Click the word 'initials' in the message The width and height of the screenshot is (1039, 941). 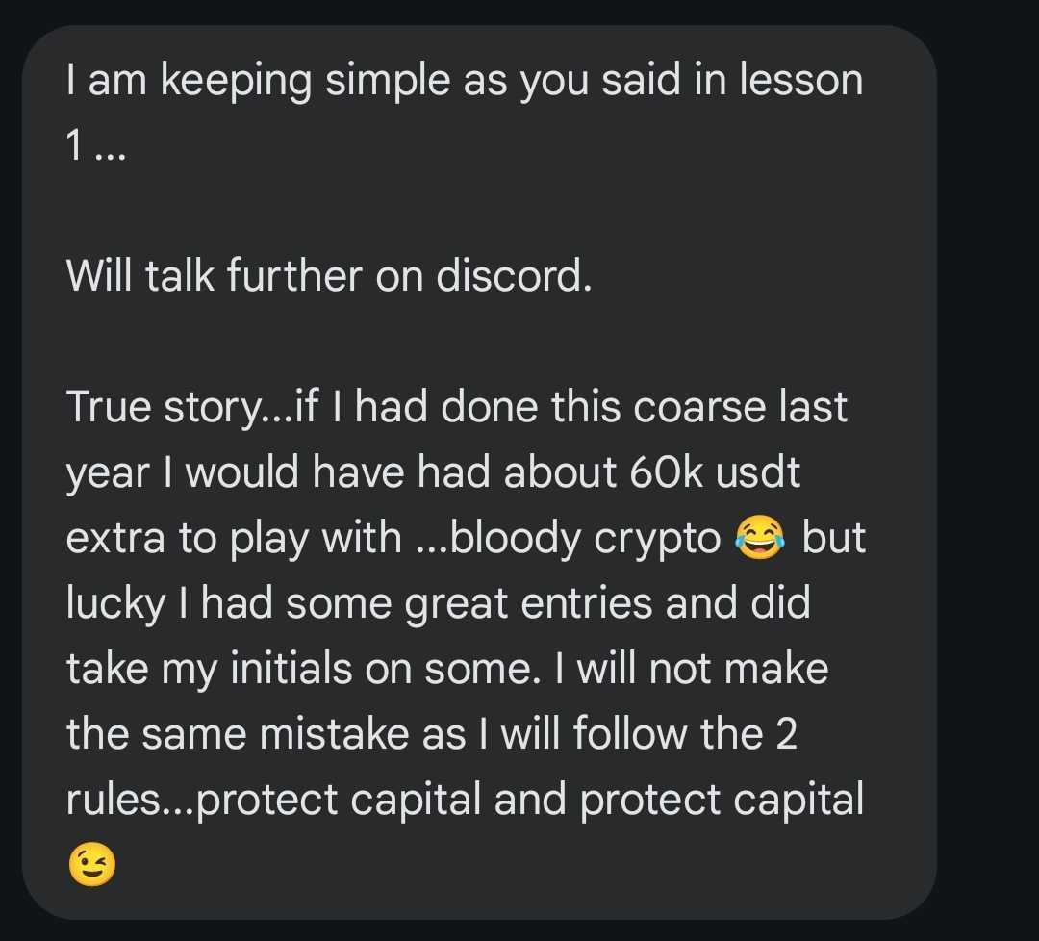(291, 668)
